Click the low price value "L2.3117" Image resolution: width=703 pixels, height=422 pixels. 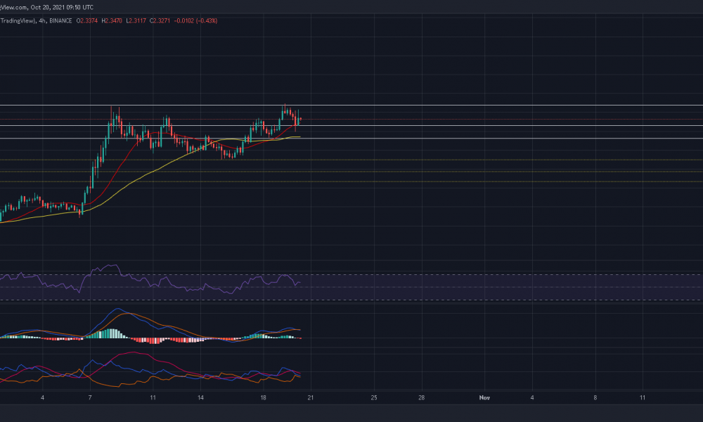point(136,20)
